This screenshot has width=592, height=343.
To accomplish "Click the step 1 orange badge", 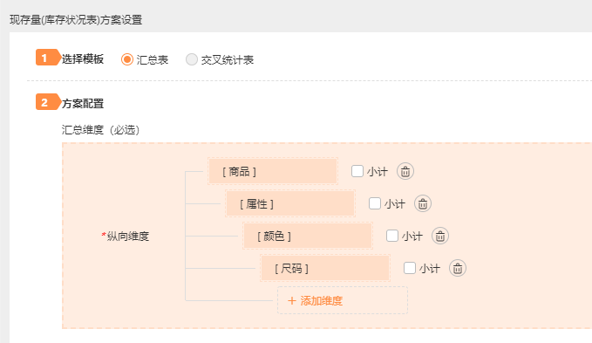I will pyautogui.click(x=48, y=58).
